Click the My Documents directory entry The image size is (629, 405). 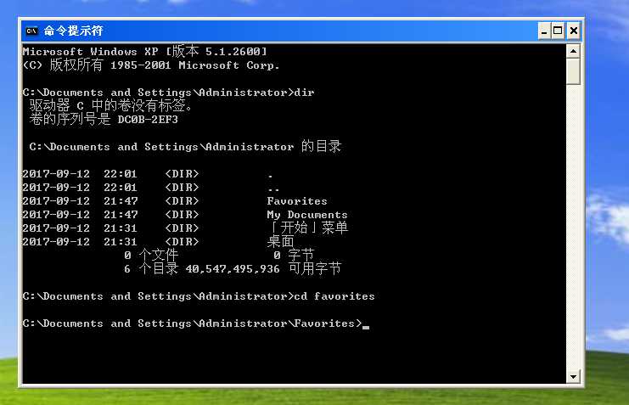[307, 214]
